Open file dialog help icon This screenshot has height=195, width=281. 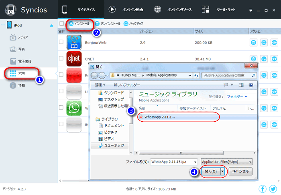click(251, 85)
